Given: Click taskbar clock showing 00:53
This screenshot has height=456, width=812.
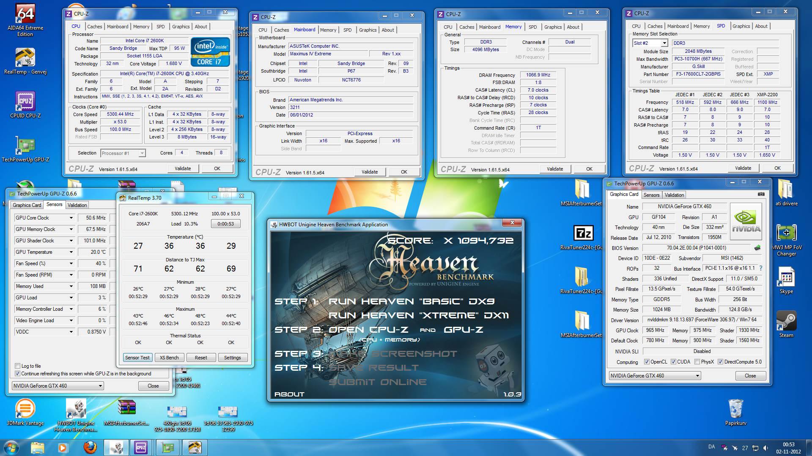Looking at the screenshot, I should click(x=788, y=448).
